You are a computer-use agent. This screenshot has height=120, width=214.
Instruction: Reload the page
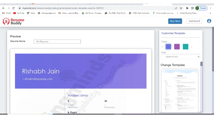click(14, 8)
